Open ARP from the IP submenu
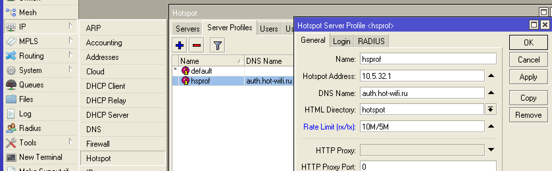This screenshot has height=171, width=552. coord(123,28)
